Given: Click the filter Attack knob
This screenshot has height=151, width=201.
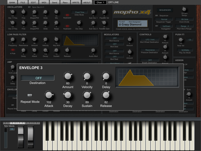Looking at the screenshot, I should click(34, 50).
